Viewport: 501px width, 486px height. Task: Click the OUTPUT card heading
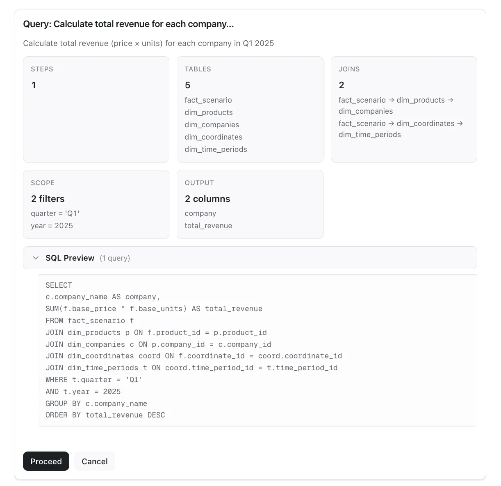(199, 183)
